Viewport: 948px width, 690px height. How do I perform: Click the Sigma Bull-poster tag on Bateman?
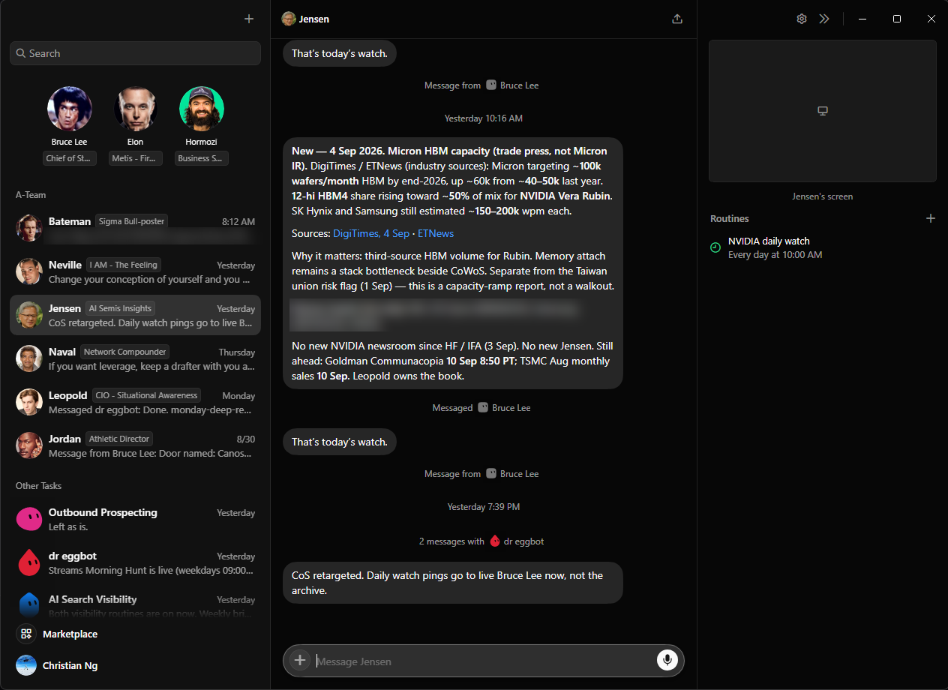tap(131, 221)
